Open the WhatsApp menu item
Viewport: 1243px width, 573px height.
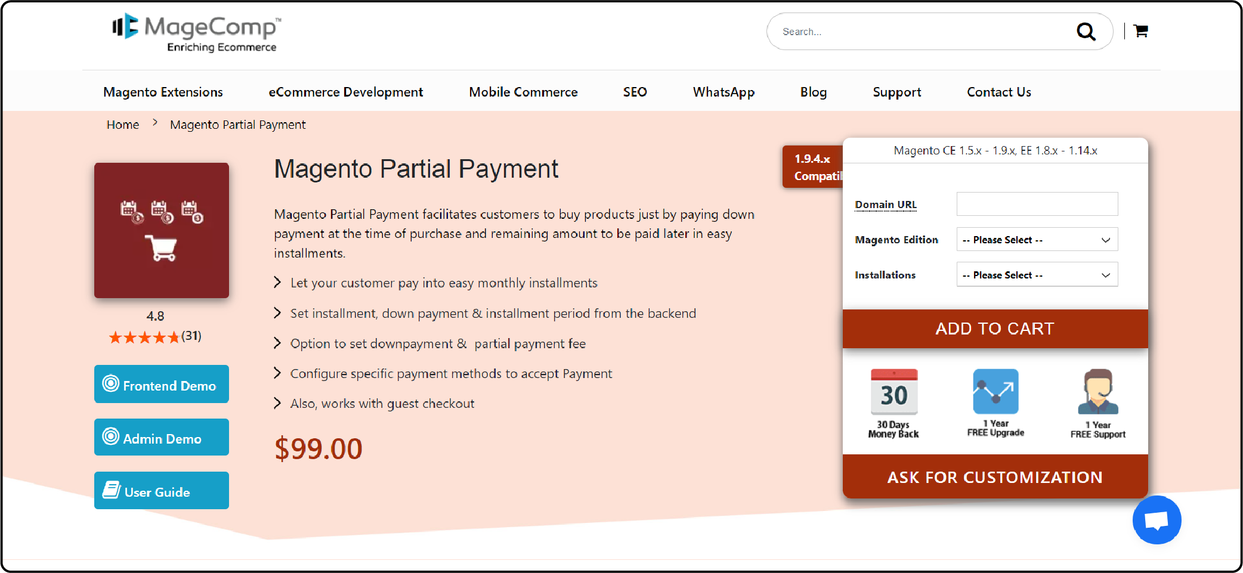click(x=723, y=92)
